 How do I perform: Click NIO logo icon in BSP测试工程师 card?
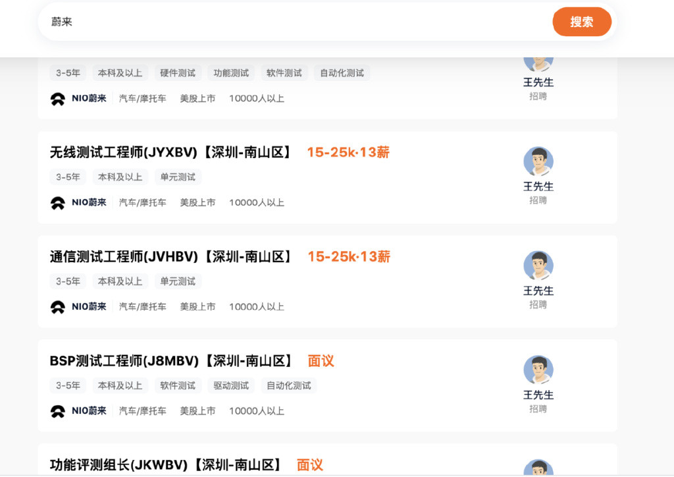pos(58,411)
